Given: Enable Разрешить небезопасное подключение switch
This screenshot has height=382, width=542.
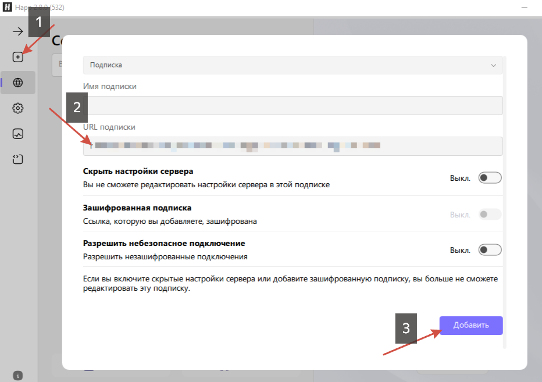Looking at the screenshot, I should click(x=490, y=249).
